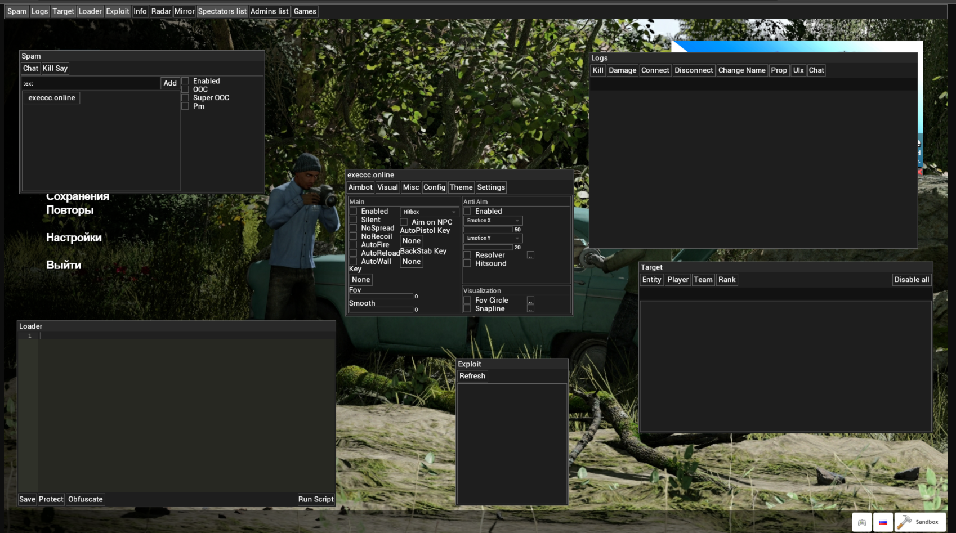956x533 pixels.
Task: Click the Smooth slider in Aimbot settings
Action: (x=381, y=310)
